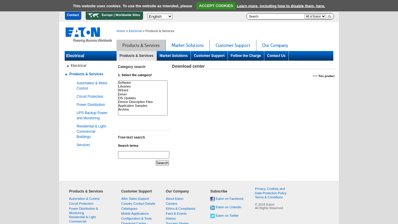Image resolution: width=398 pixels, height=224 pixels.
Task: Select Customer Support in blue navbar
Action: point(209,56)
